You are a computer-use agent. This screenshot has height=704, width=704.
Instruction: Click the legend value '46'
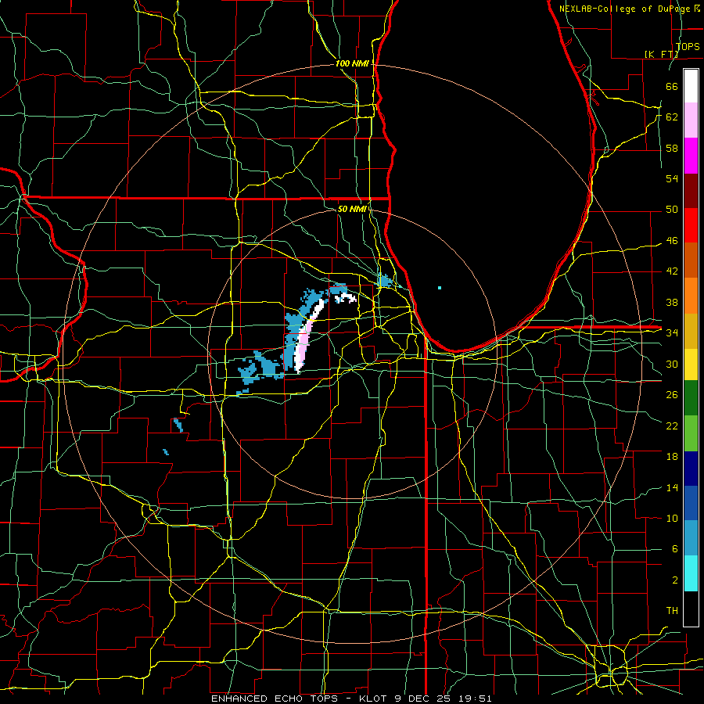672,241
